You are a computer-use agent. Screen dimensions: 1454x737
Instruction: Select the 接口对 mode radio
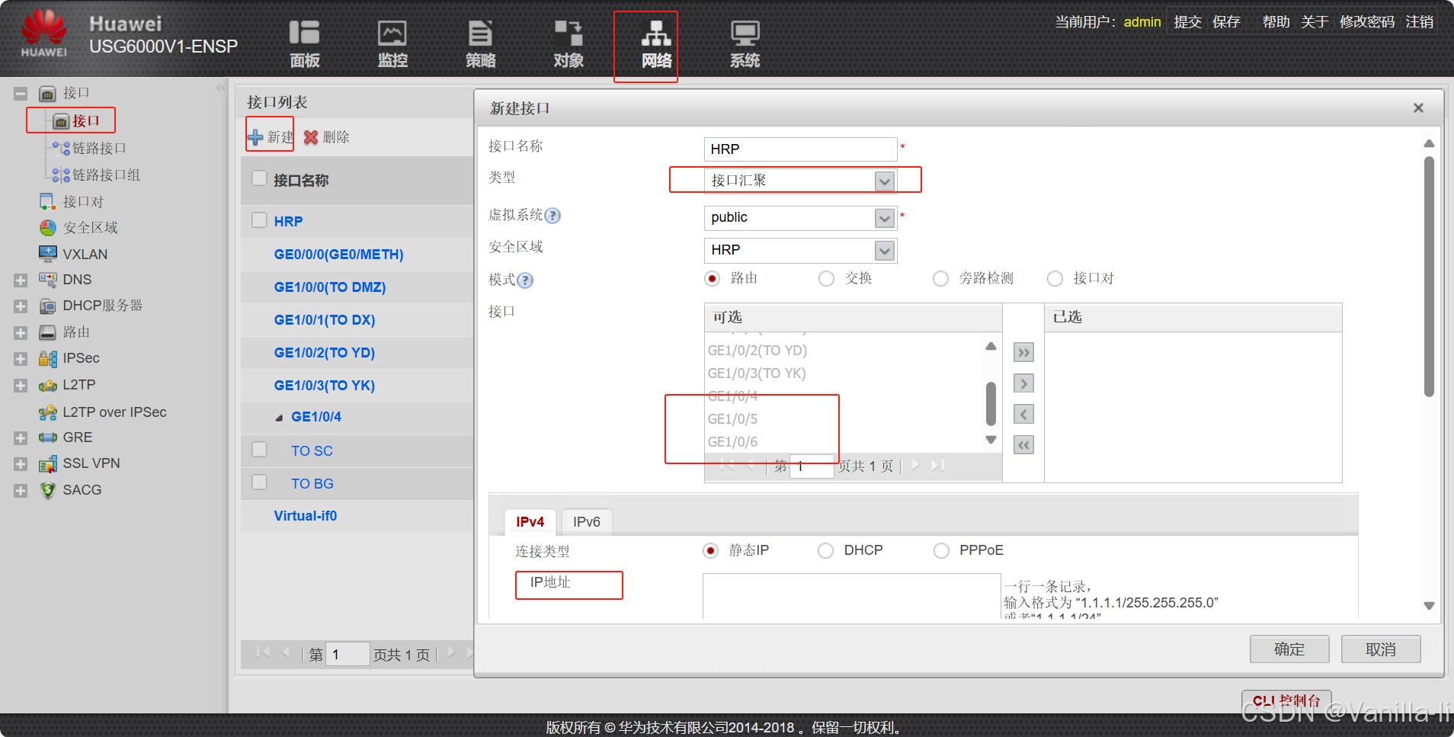click(1055, 278)
